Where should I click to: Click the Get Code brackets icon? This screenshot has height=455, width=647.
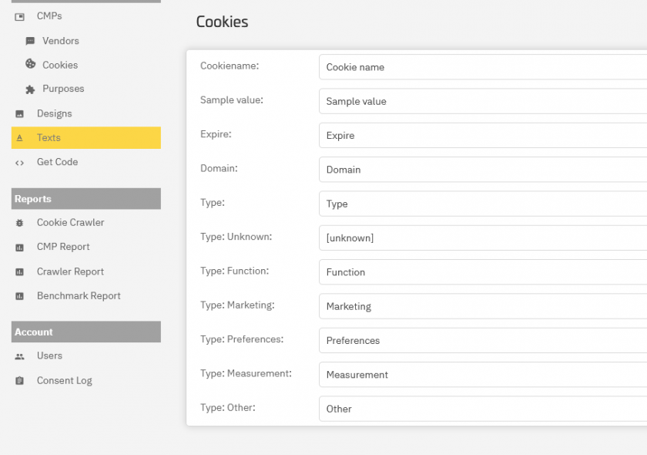pyautogui.click(x=19, y=163)
